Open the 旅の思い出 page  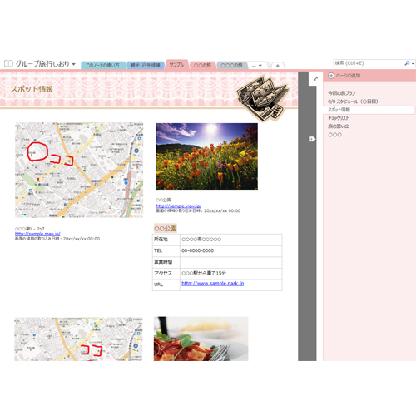339,126
